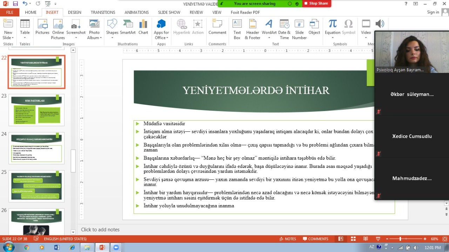449x252 pixels.
Task: Click the Stop Share button
Action: coord(316,4)
